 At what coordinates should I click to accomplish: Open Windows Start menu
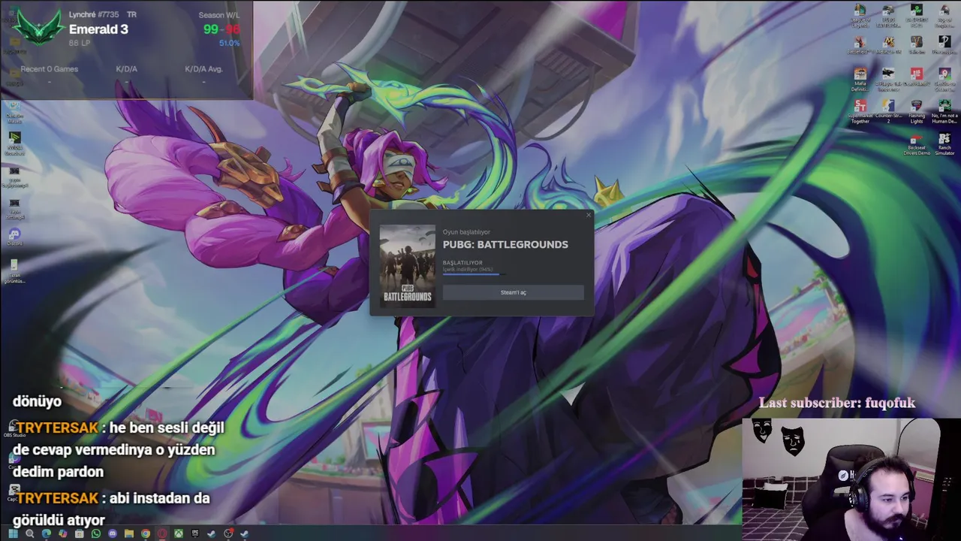13,533
